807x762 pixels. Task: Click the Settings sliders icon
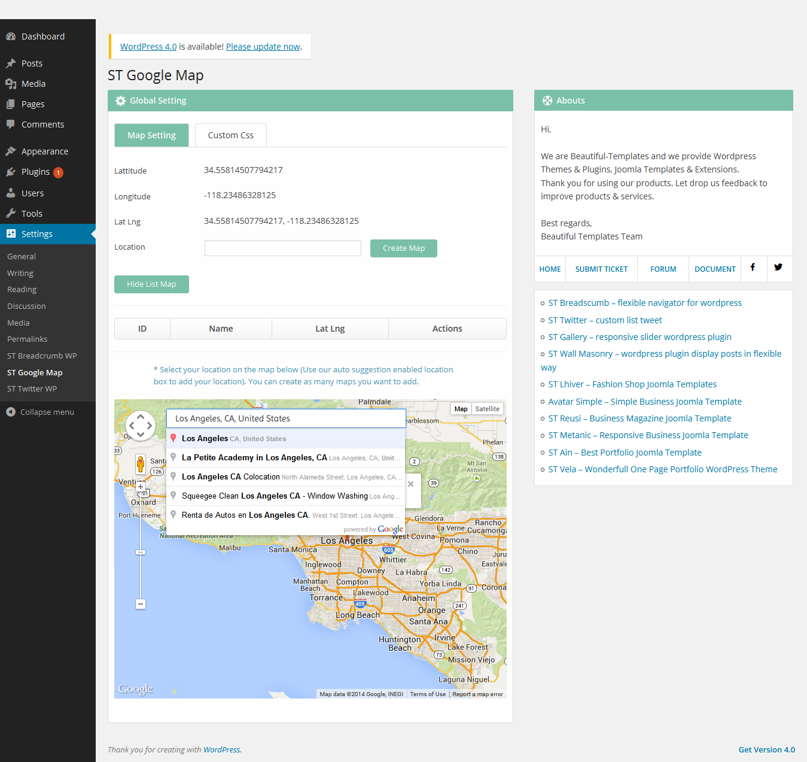click(x=11, y=234)
